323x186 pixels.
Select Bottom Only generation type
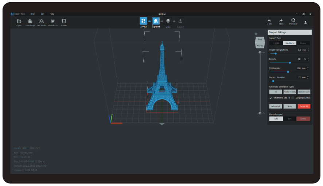click(304, 92)
